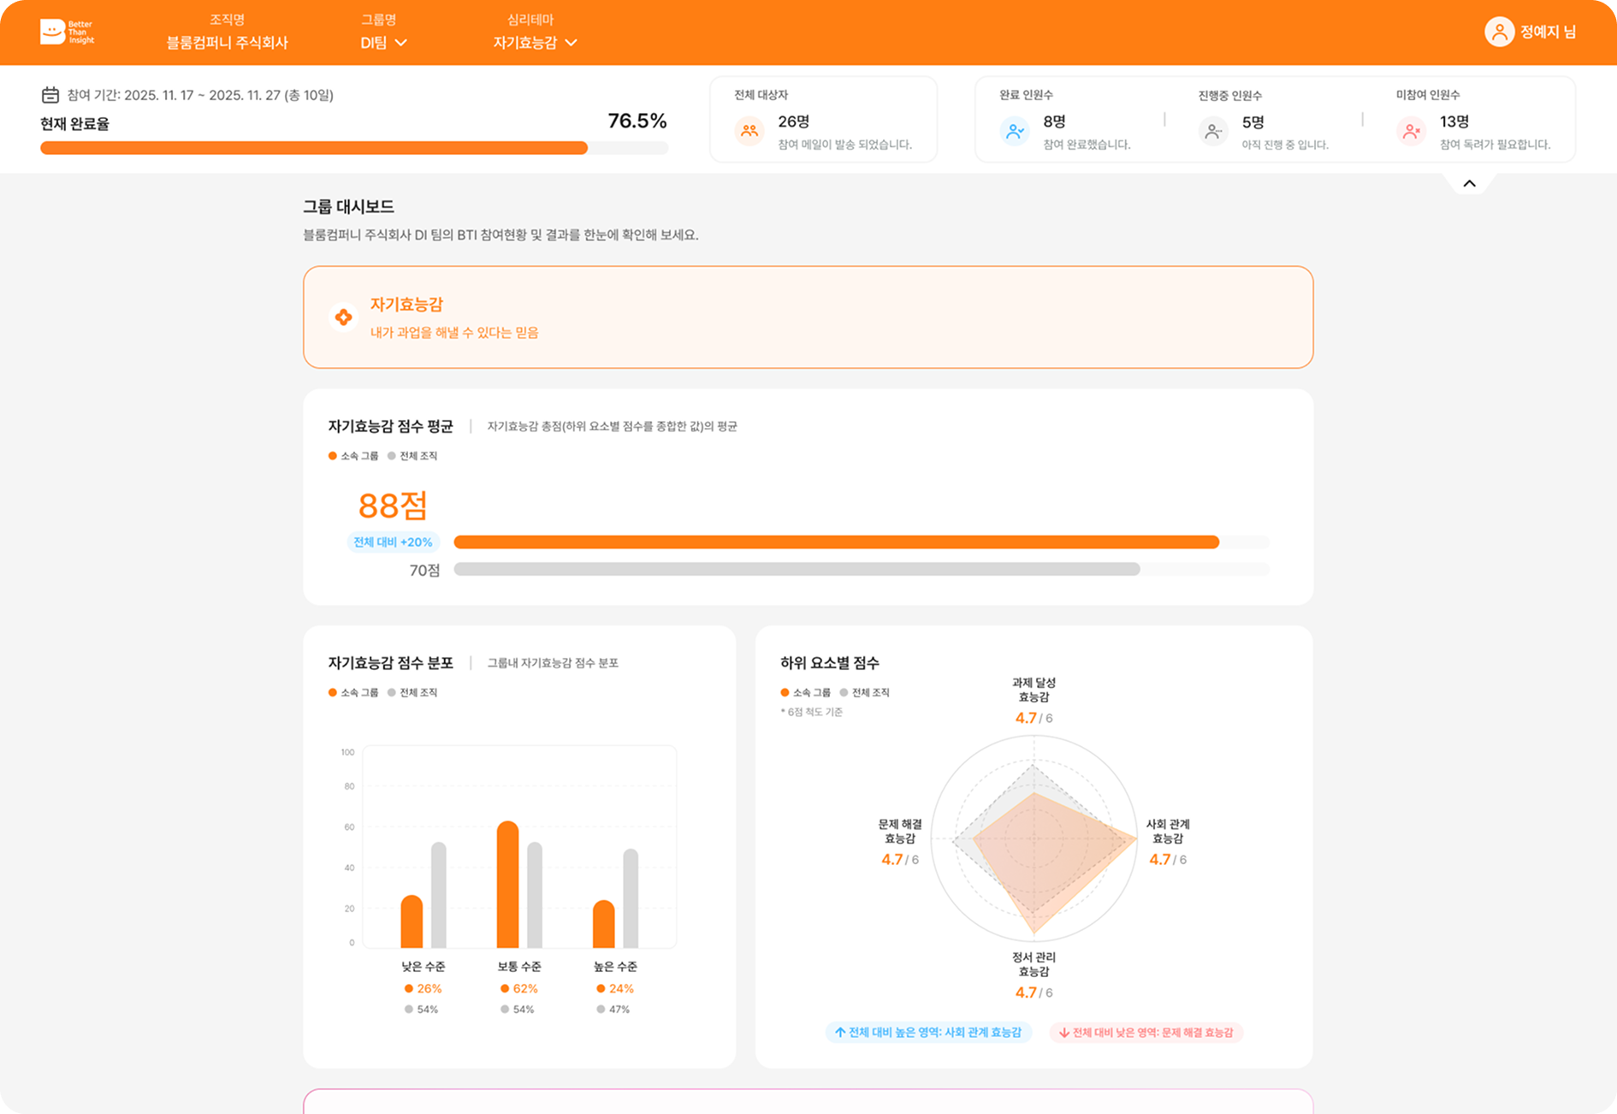This screenshot has width=1617, height=1114.
Task: Click the non-participating members red icon
Action: click(1411, 132)
